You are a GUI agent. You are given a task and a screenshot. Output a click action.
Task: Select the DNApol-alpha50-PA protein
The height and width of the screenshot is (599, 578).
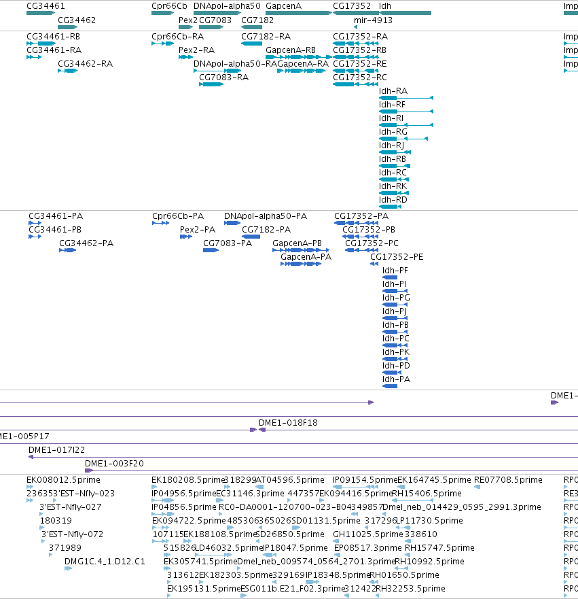pyautogui.click(x=232, y=223)
